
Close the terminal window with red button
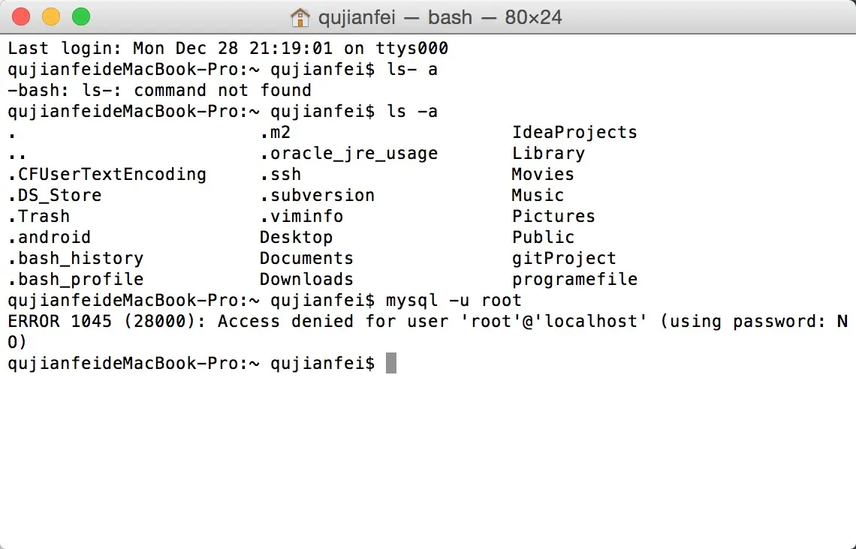pos(21,17)
